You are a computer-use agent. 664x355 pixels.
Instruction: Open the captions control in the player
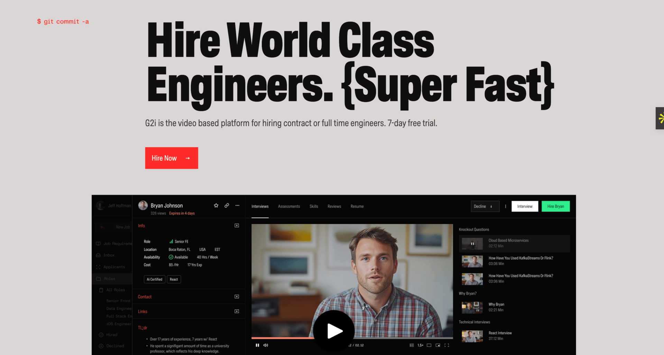tap(412, 345)
